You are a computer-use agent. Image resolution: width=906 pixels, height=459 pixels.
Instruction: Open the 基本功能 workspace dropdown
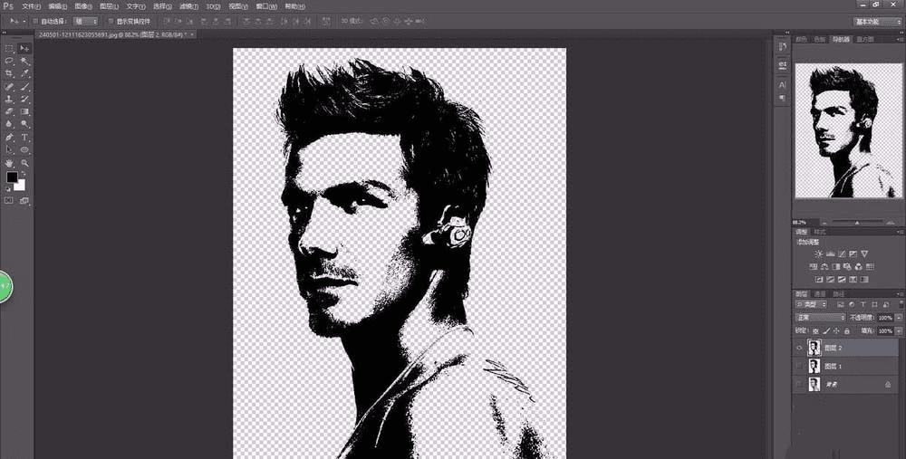pyautogui.click(x=876, y=21)
